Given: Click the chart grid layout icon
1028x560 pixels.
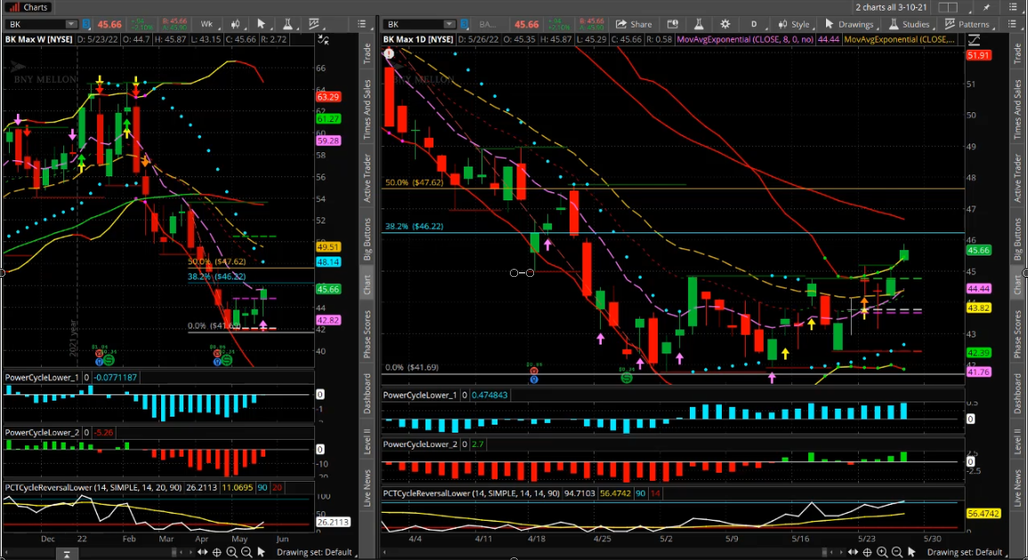Looking at the screenshot, I should 947,7.
